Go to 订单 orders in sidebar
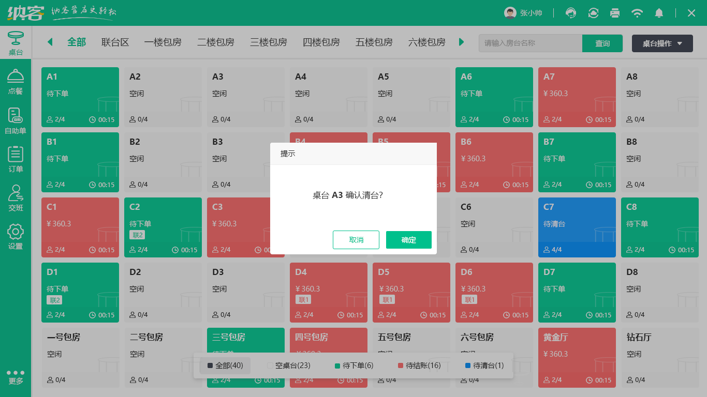The width and height of the screenshot is (707, 397). [x=16, y=159]
